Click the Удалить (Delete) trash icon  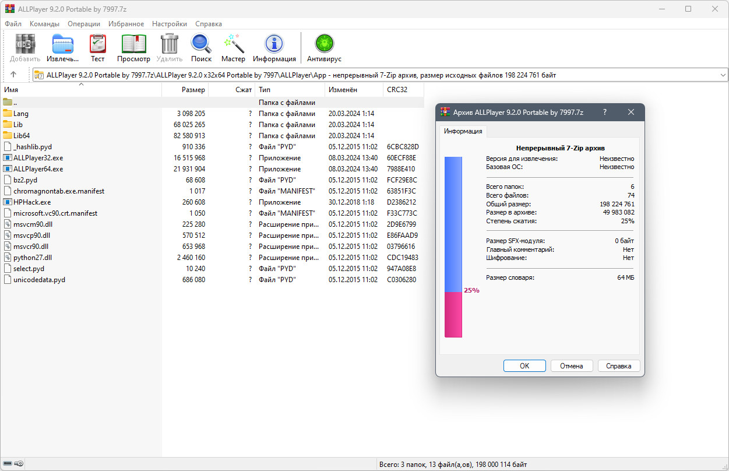pyautogui.click(x=170, y=44)
